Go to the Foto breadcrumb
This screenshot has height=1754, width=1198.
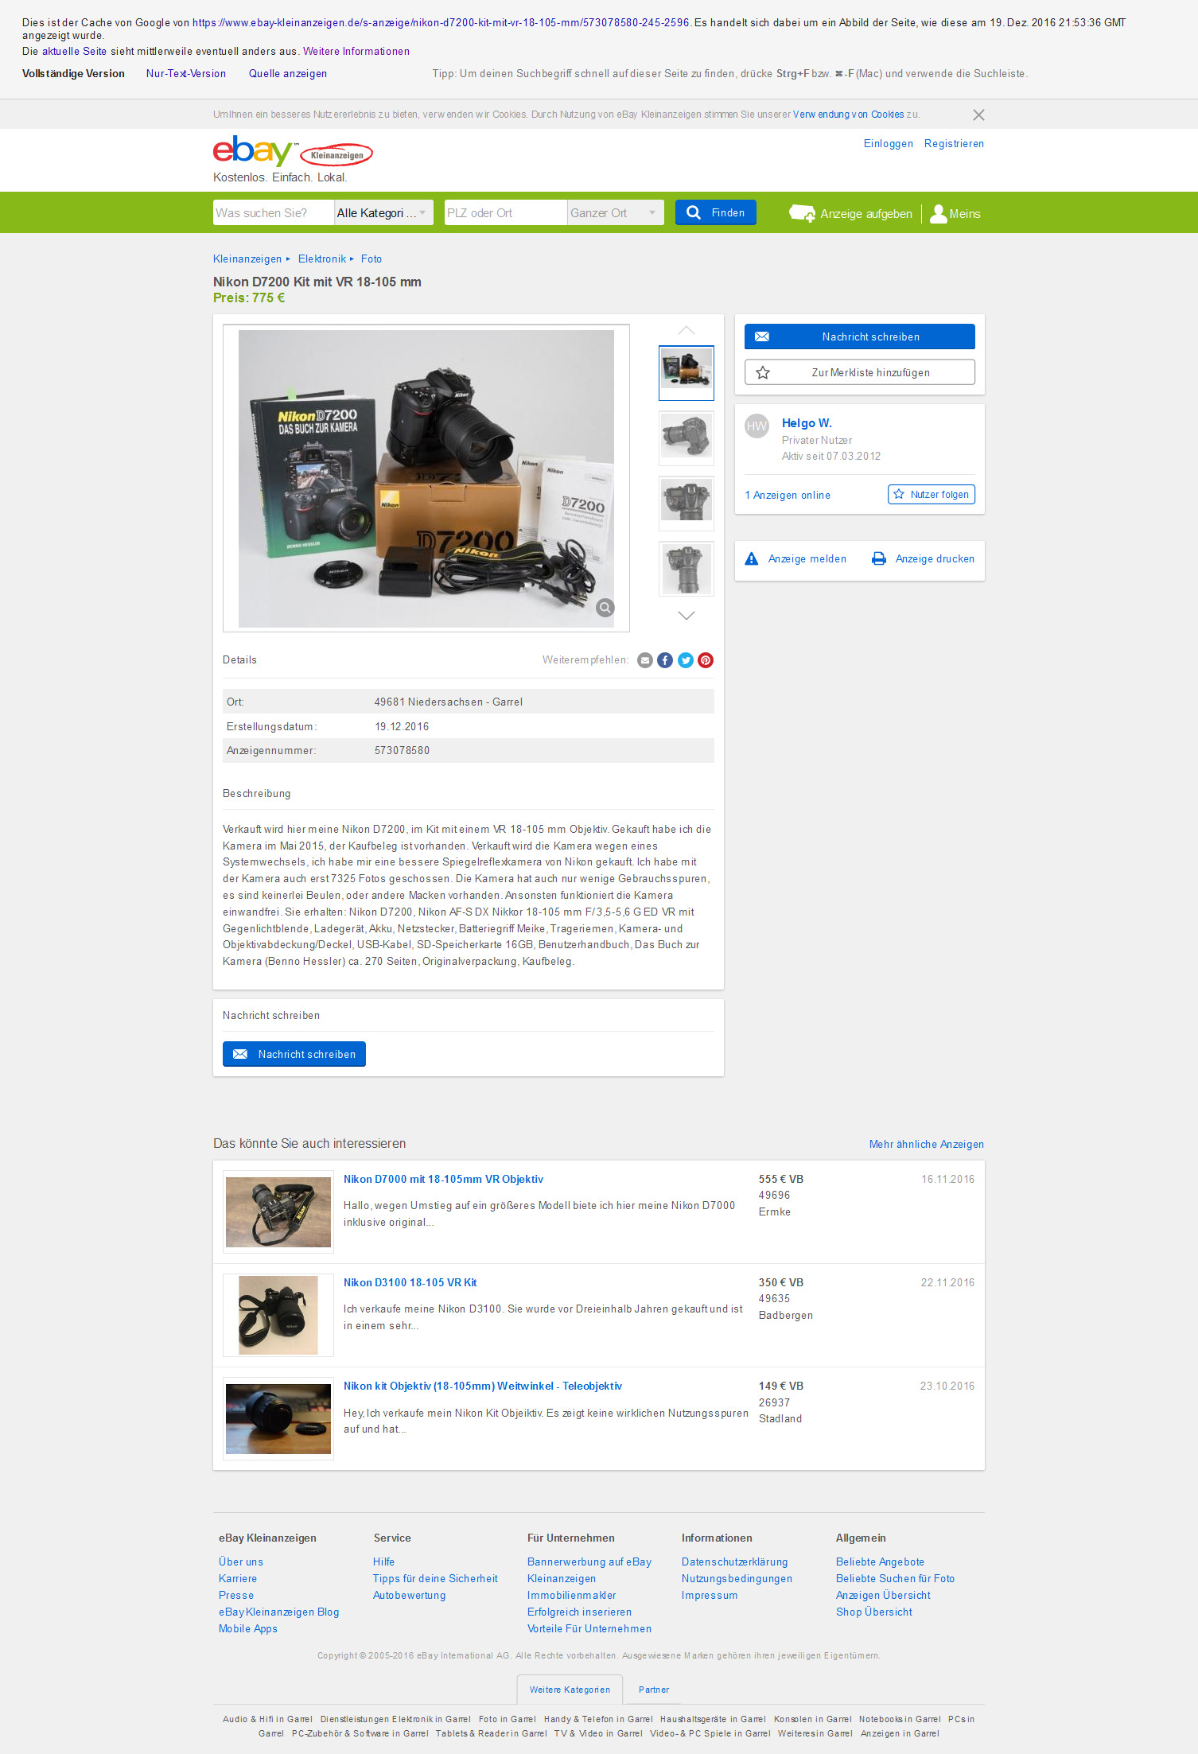[x=371, y=259]
